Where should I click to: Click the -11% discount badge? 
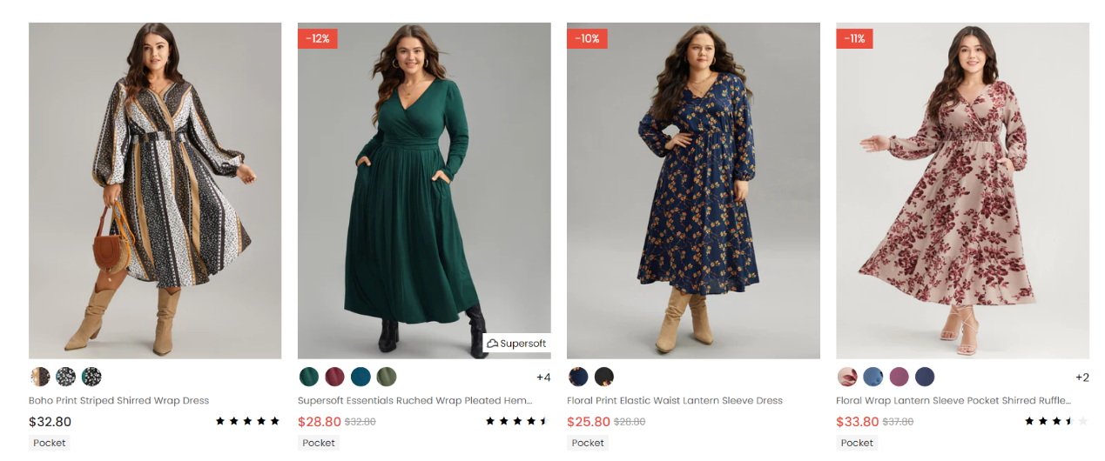click(x=854, y=39)
